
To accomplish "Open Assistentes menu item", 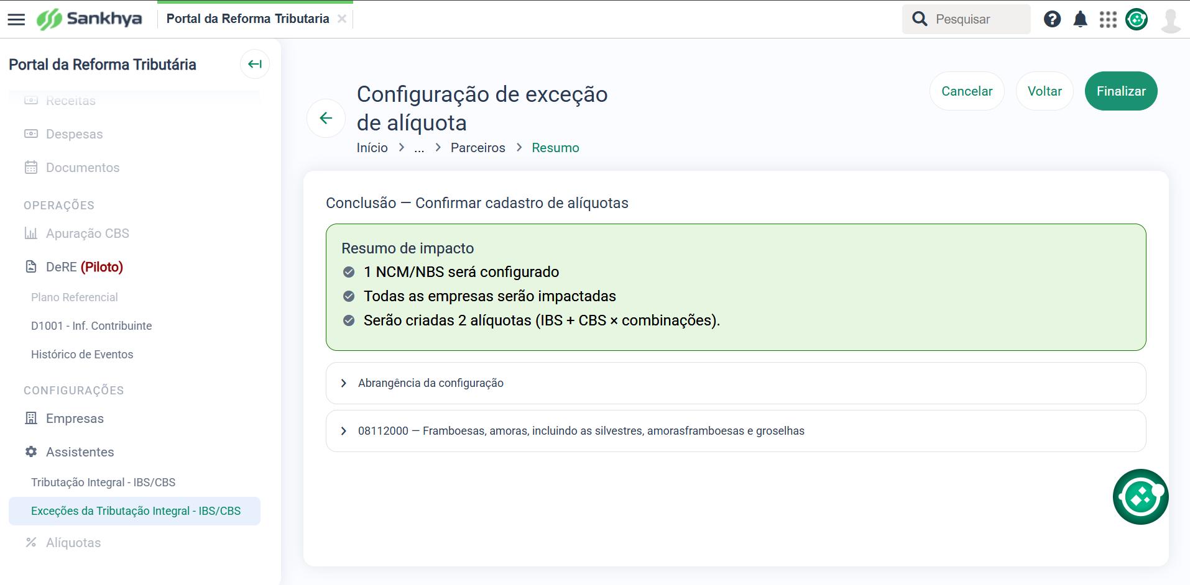I will click(x=80, y=452).
